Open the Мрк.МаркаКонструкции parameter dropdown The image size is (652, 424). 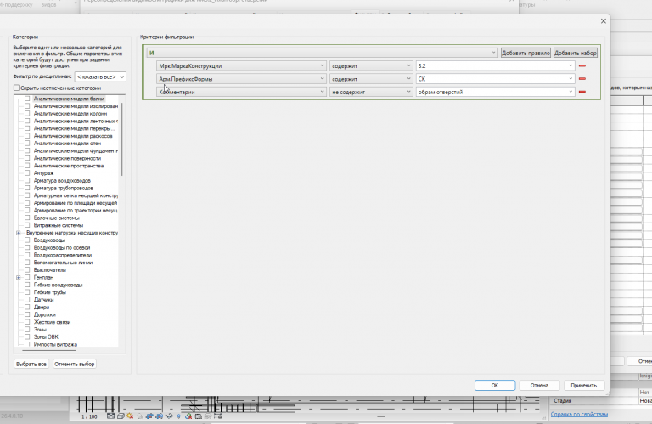coord(241,65)
